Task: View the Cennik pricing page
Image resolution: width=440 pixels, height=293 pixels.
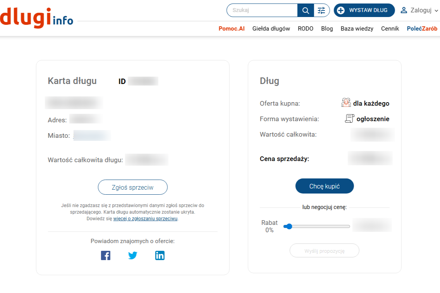Action: click(x=390, y=29)
